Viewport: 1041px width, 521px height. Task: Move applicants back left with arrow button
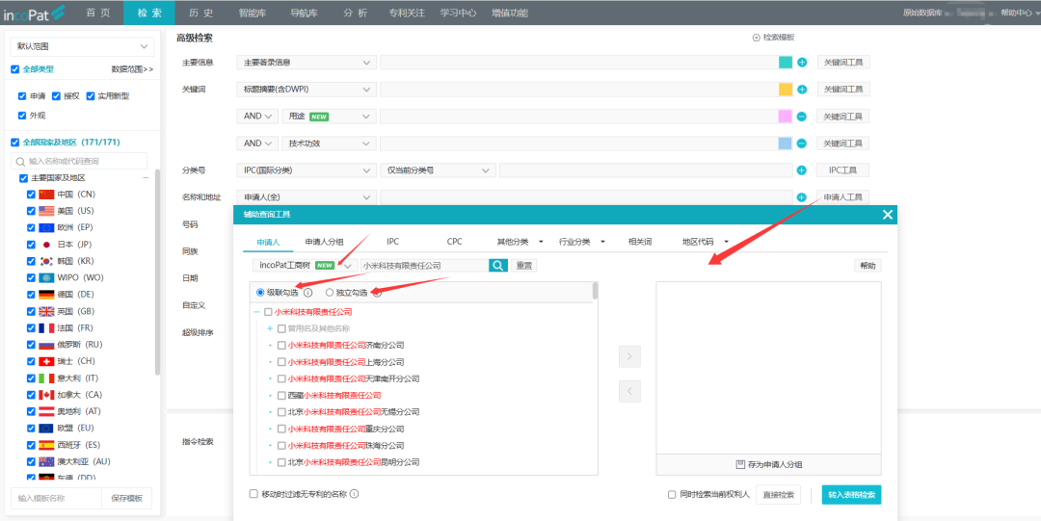coord(629,391)
